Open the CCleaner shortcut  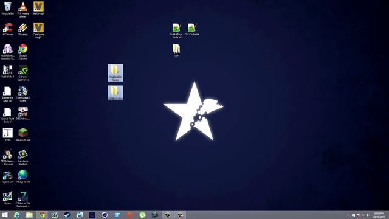[x=8, y=29]
